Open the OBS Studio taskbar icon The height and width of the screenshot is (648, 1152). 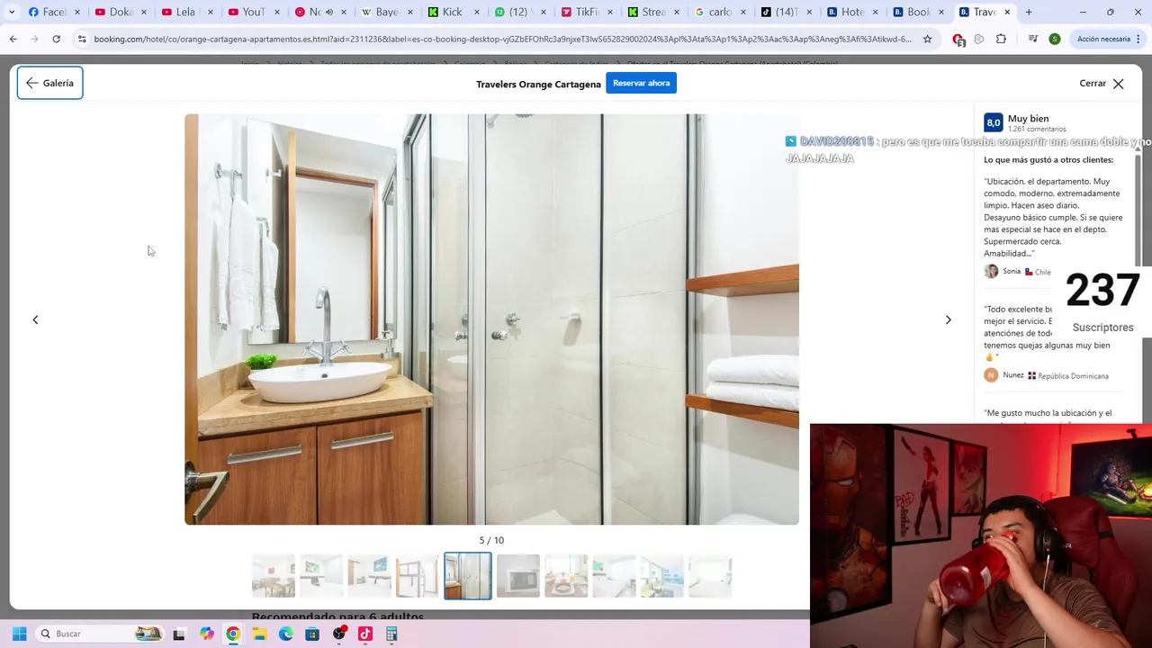click(339, 634)
